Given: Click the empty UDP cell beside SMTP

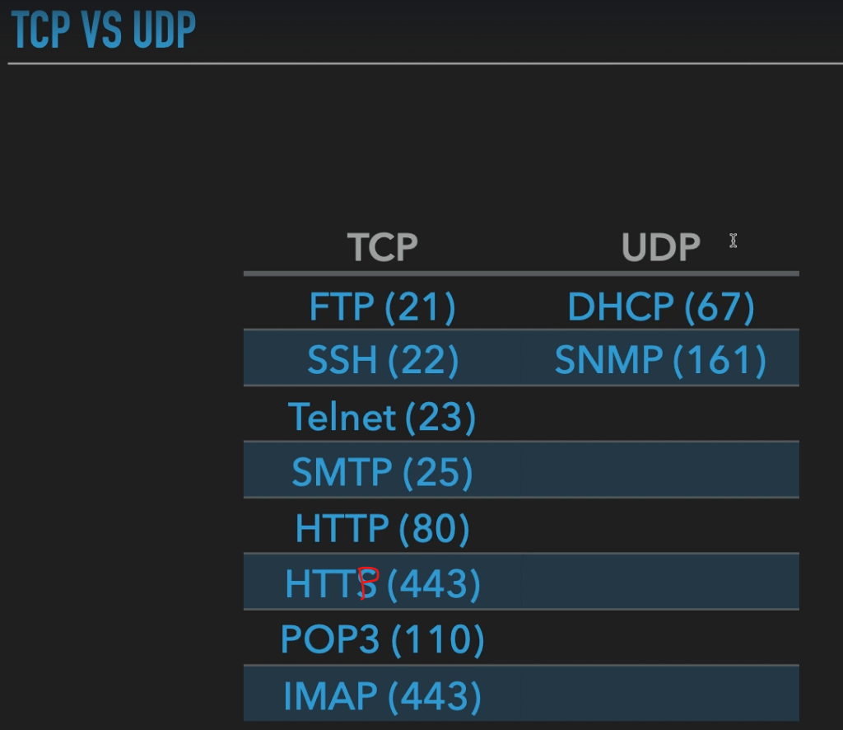Looking at the screenshot, I should (x=661, y=470).
